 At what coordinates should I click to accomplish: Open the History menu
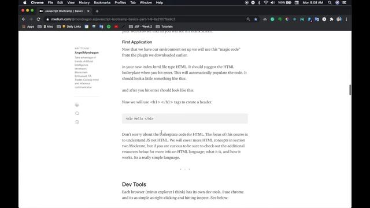click(84, 2)
